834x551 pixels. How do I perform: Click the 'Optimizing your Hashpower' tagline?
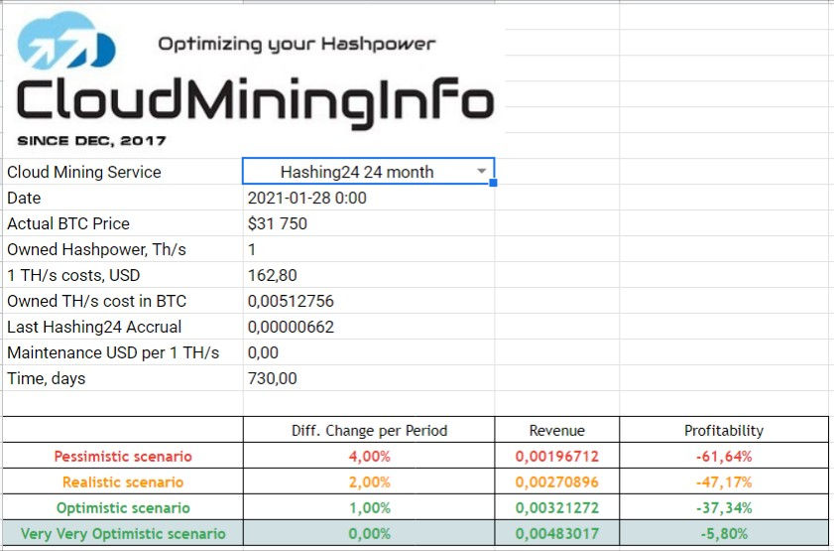(297, 45)
